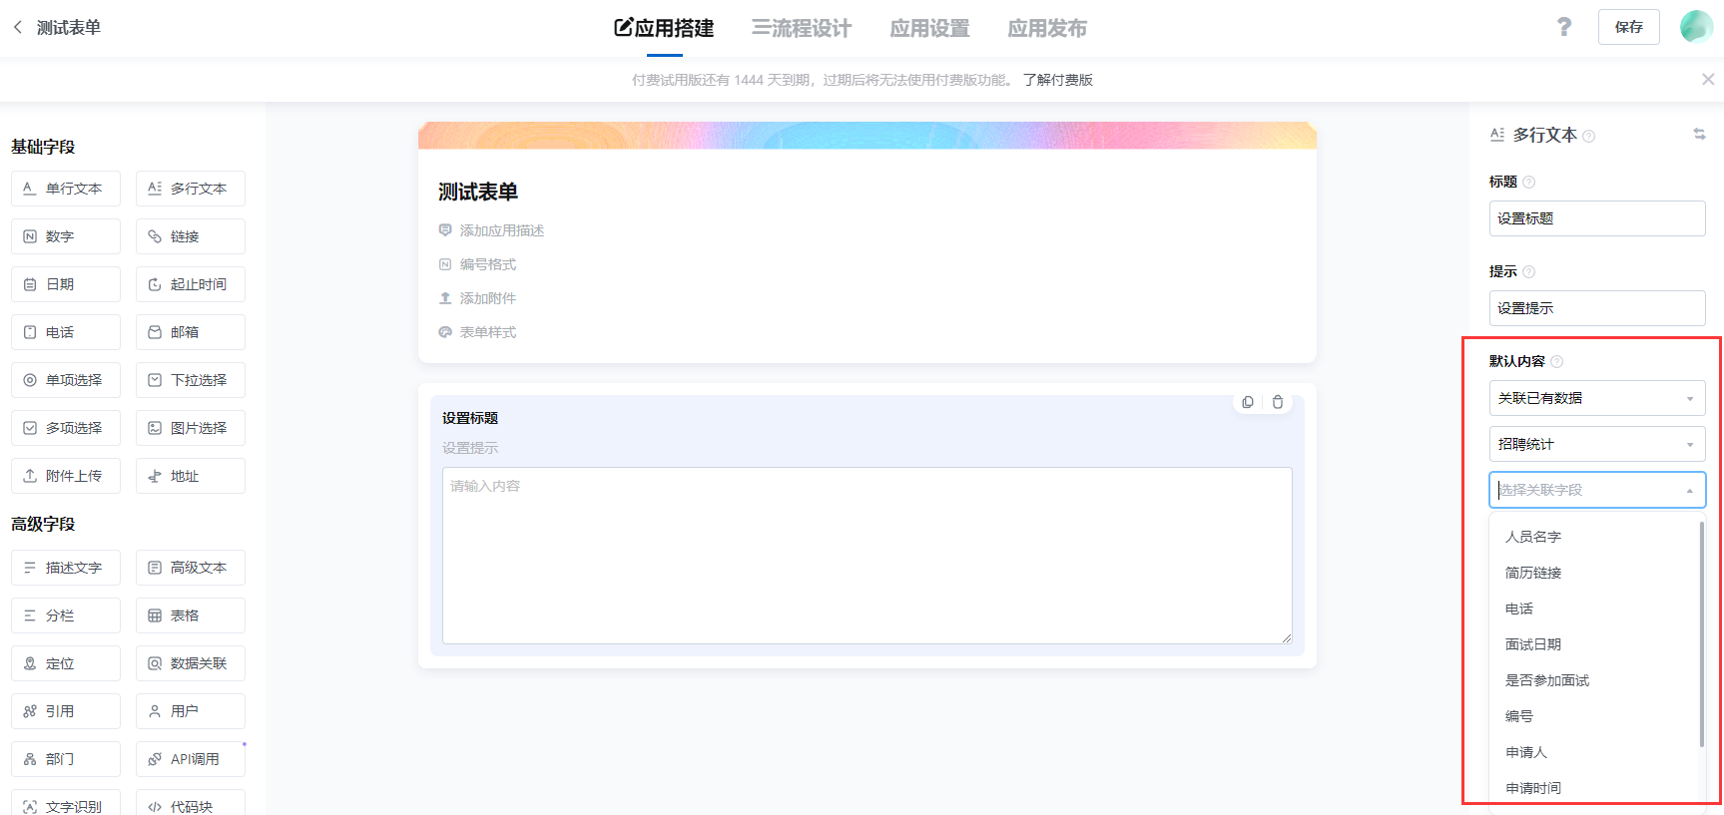Add the 多行文本 field from the palette
The image size is (1724, 815).
tap(191, 189)
